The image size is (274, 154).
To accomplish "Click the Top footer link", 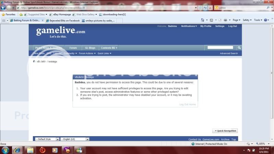I will (234, 140).
